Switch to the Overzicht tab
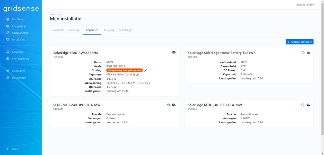This screenshot has height=155, width=324. pos(58,30)
